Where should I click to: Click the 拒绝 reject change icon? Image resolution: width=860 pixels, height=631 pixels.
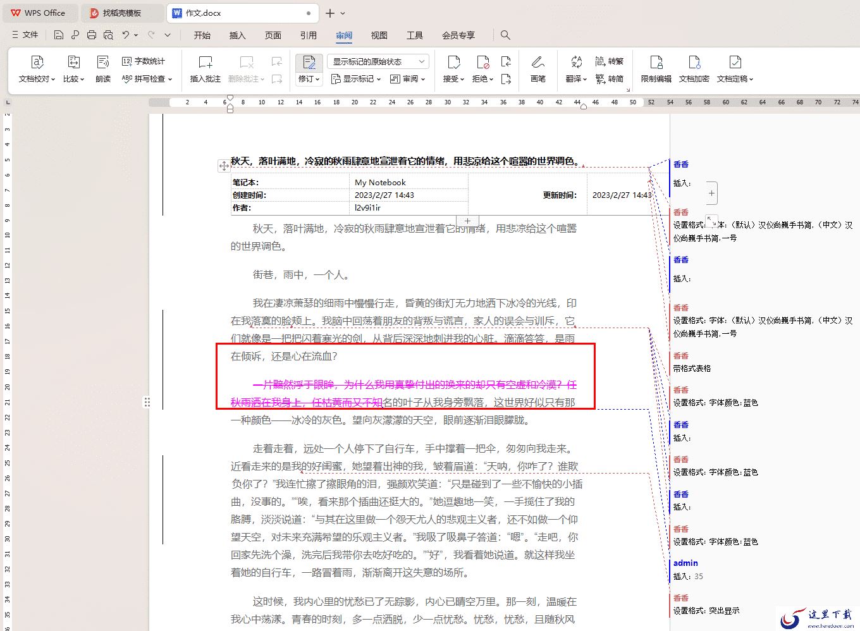pos(482,62)
